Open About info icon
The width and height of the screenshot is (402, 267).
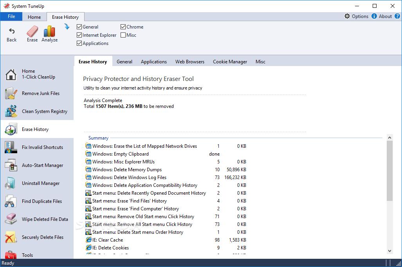[374, 16]
